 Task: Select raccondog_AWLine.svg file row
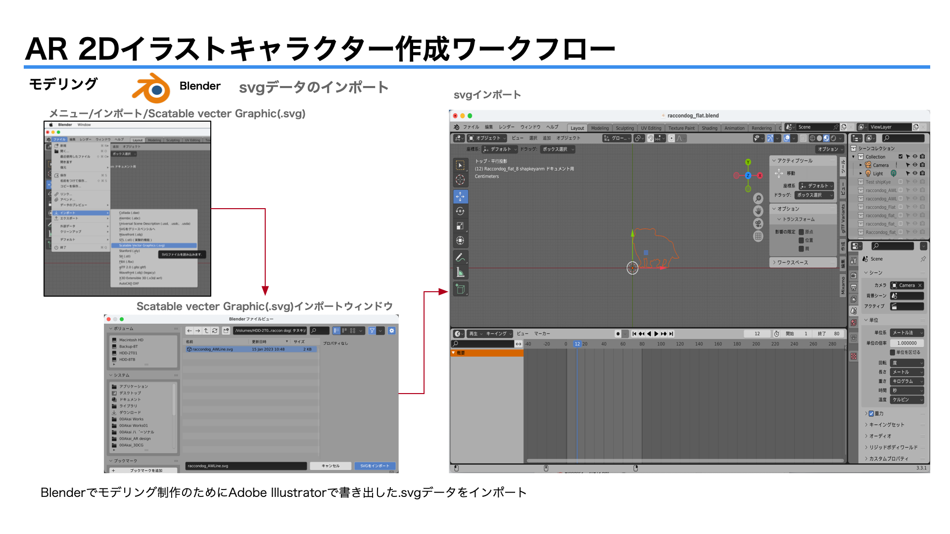(x=251, y=349)
